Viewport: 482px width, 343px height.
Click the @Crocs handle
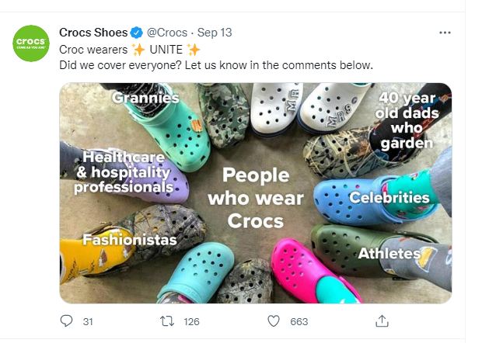click(x=166, y=33)
